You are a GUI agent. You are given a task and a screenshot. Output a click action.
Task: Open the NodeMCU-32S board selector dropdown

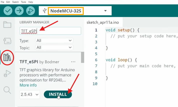75,11
